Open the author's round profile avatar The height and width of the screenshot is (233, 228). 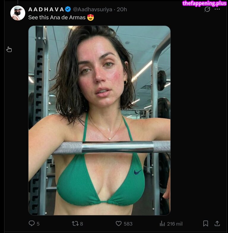18,13
